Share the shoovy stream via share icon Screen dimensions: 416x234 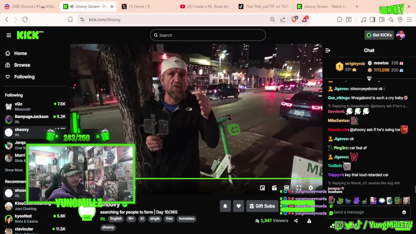pos(296,221)
